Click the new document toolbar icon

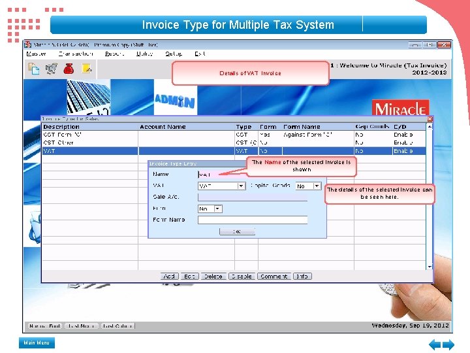33,69
